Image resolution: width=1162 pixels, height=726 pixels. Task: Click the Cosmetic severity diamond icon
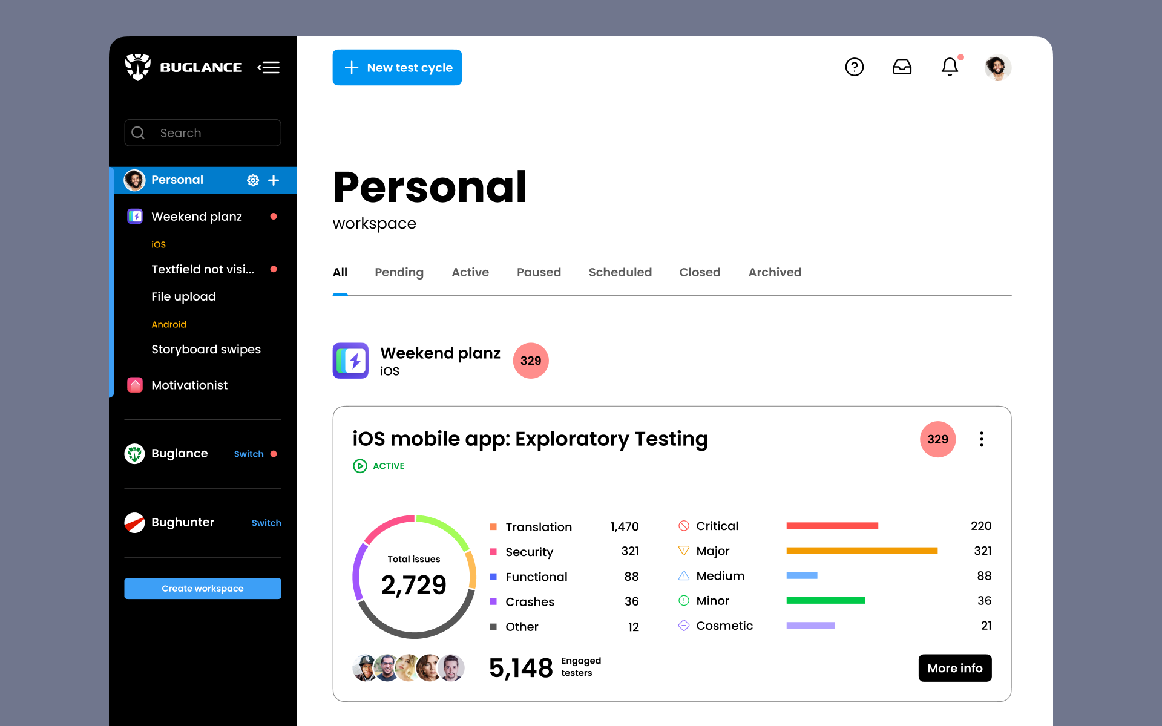coord(684,625)
